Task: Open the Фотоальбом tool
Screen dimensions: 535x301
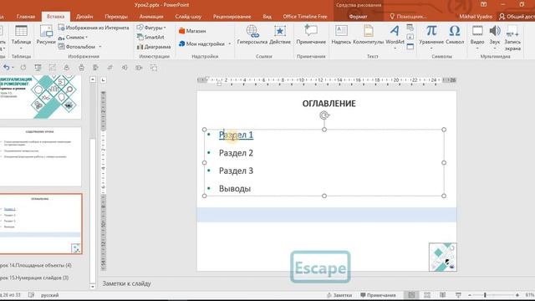Action: [79, 47]
